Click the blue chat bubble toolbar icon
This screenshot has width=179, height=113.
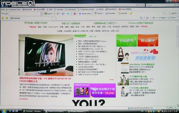(x=68, y=14)
